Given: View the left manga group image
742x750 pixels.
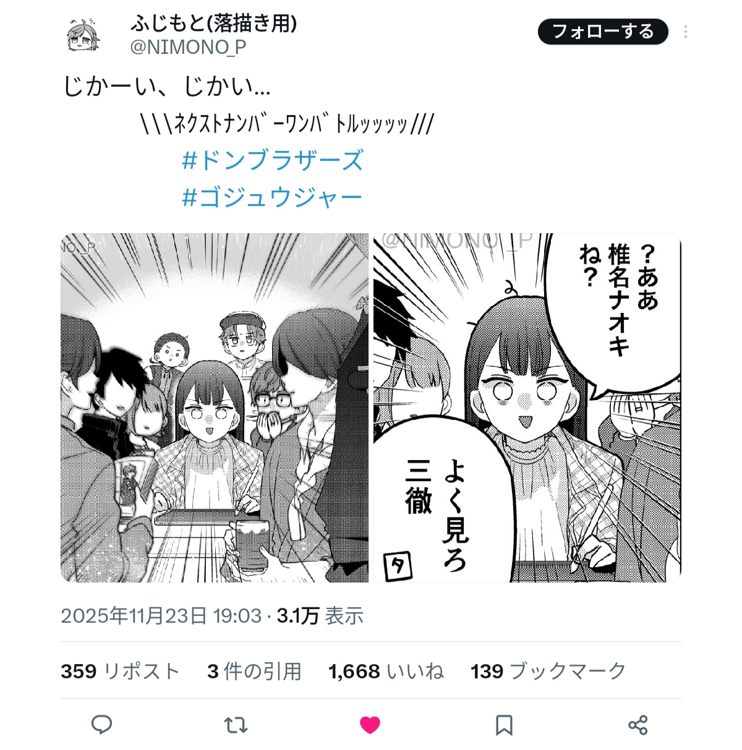Looking at the screenshot, I should (x=215, y=407).
